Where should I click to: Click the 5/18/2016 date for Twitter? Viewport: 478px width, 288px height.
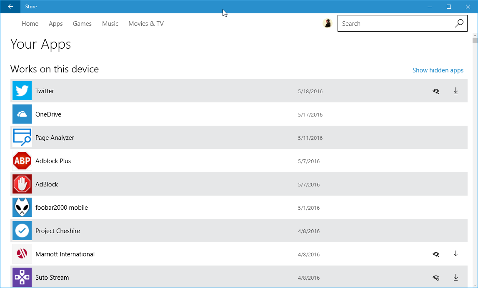point(310,91)
